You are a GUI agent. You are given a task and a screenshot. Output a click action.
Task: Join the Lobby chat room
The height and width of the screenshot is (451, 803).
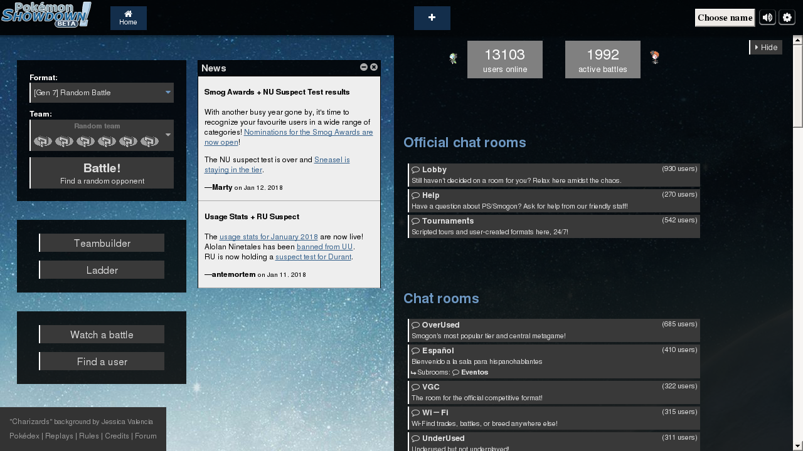click(554, 175)
